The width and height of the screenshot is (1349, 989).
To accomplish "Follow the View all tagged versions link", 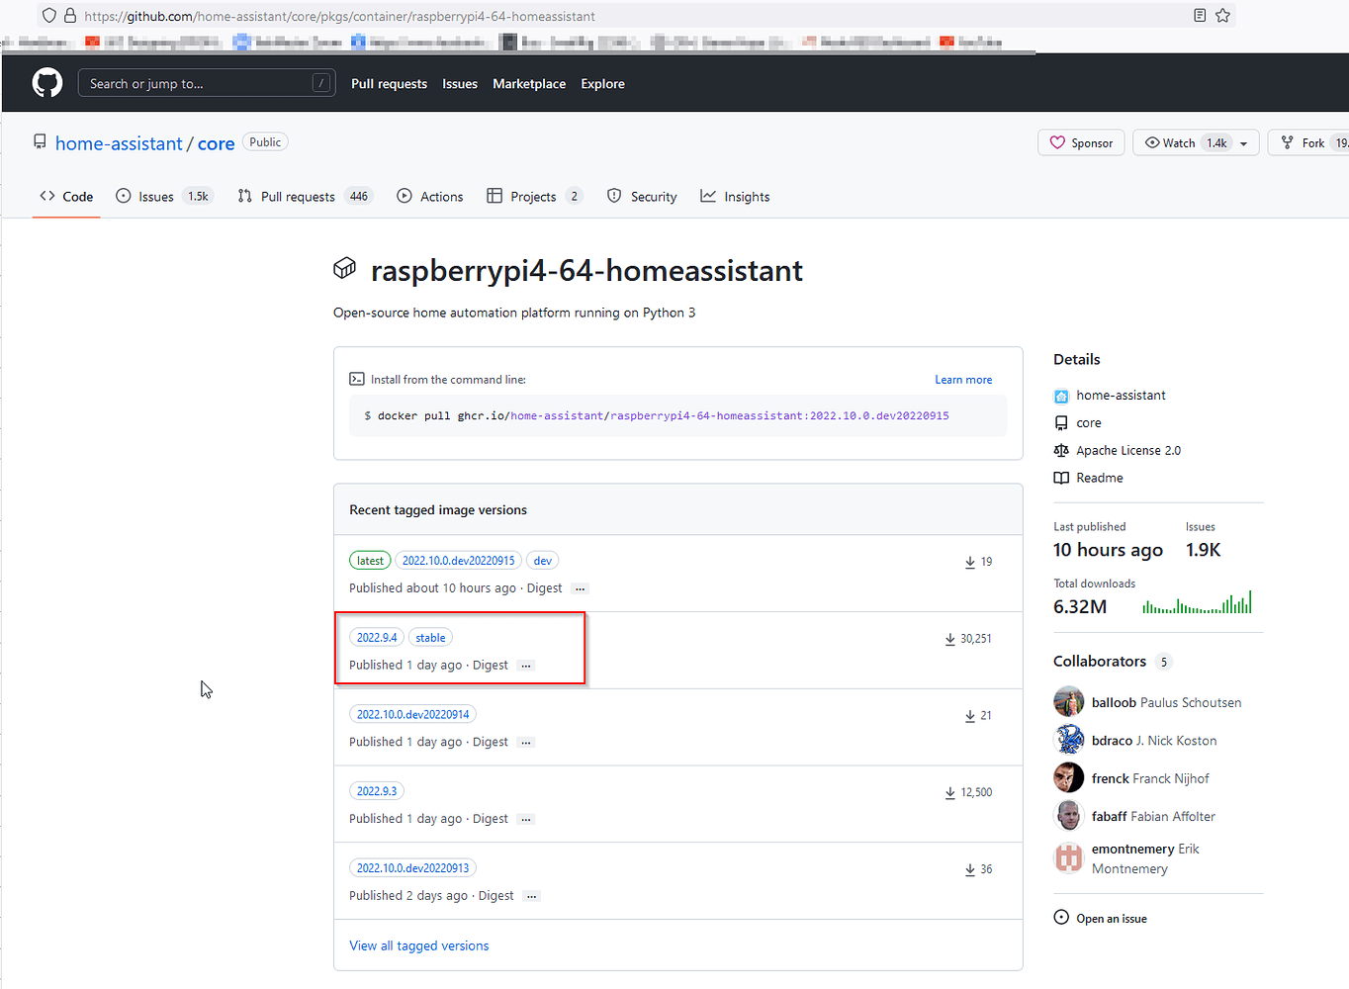I will click(x=418, y=944).
